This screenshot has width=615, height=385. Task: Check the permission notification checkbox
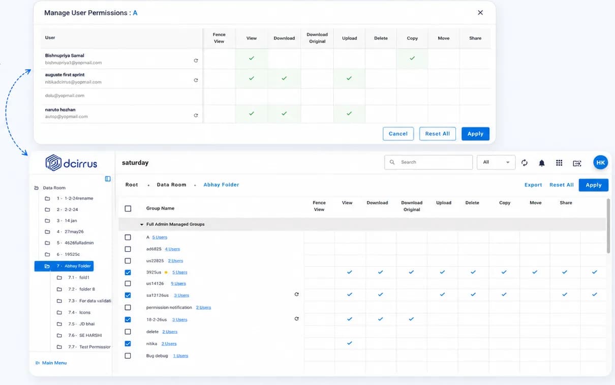[x=128, y=308]
